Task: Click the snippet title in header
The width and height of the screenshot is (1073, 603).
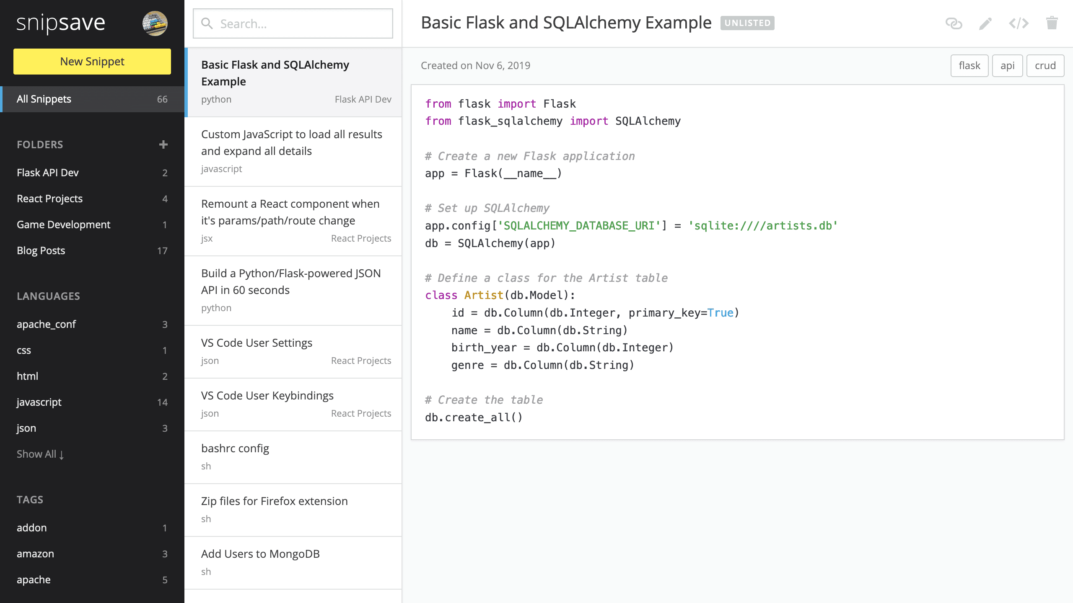Action: coord(566,23)
